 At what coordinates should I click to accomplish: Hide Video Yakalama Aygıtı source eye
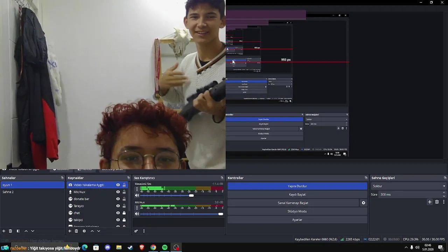(x=118, y=185)
